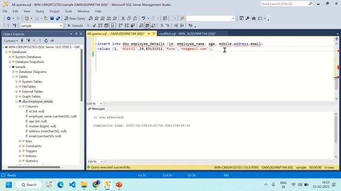Toggle the pin on All queries.sql tab
Image resolution: width=341 pixels, height=191 pixels.
click(x=149, y=34)
